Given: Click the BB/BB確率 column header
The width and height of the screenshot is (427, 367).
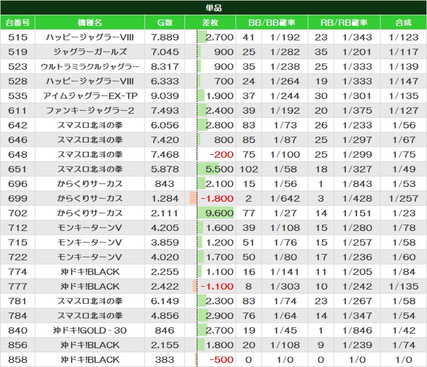Looking at the screenshot, I should (x=272, y=22).
